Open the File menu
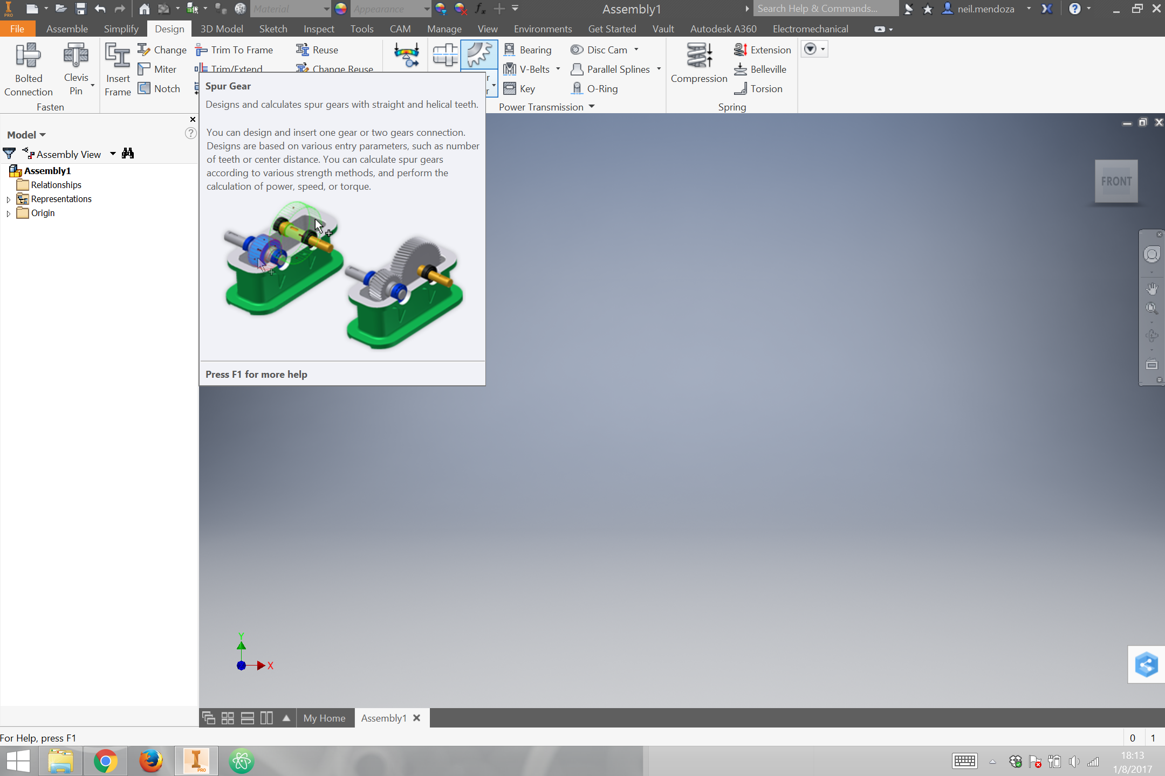 point(17,29)
